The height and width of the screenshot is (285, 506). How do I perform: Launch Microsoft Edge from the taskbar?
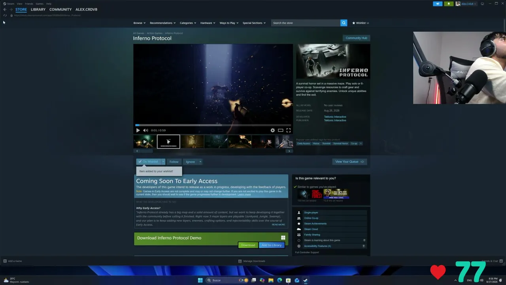pyautogui.click(x=279, y=280)
